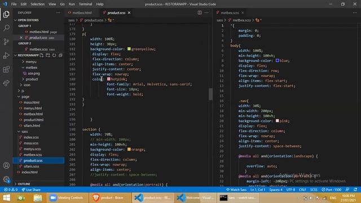Close the product.scss editor tab
The image size is (361, 203).
[x=129, y=12]
